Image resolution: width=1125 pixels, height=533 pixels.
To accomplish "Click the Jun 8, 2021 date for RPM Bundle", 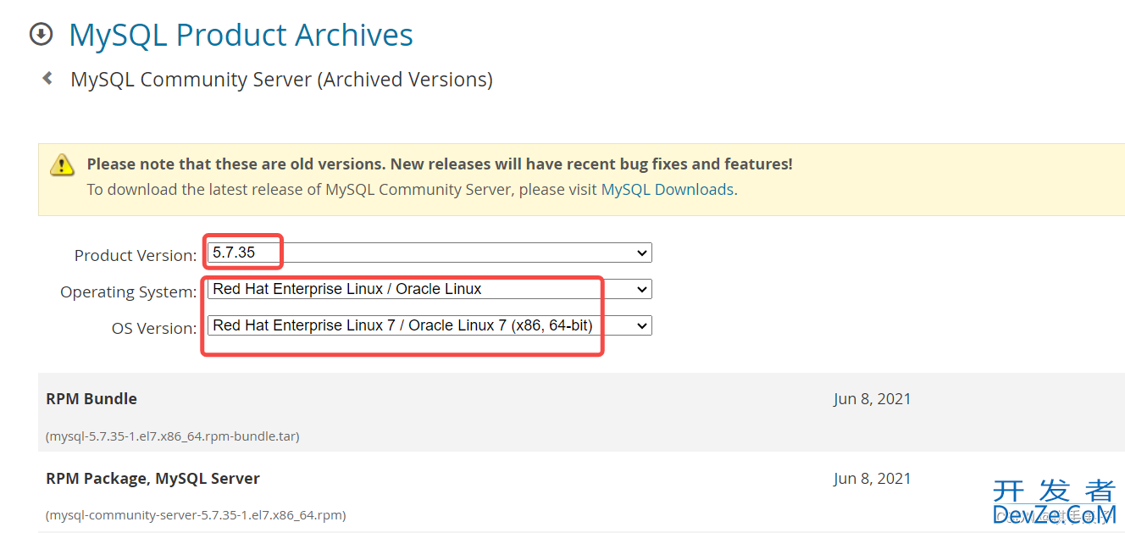I will tap(873, 399).
